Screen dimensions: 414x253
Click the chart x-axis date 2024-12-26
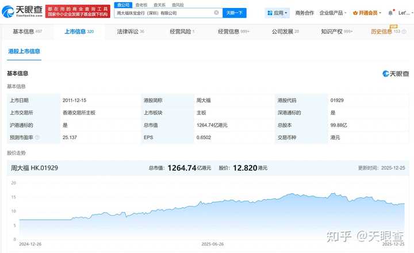[30, 244]
